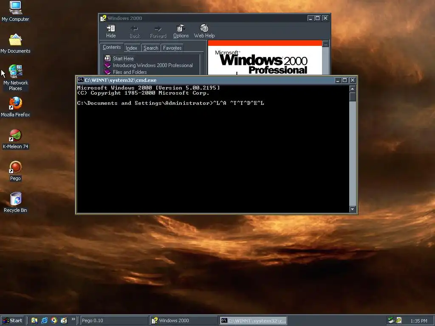Click the cmd window vertical scrollbar thumb
This screenshot has height=326, width=435.
click(353, 97)
